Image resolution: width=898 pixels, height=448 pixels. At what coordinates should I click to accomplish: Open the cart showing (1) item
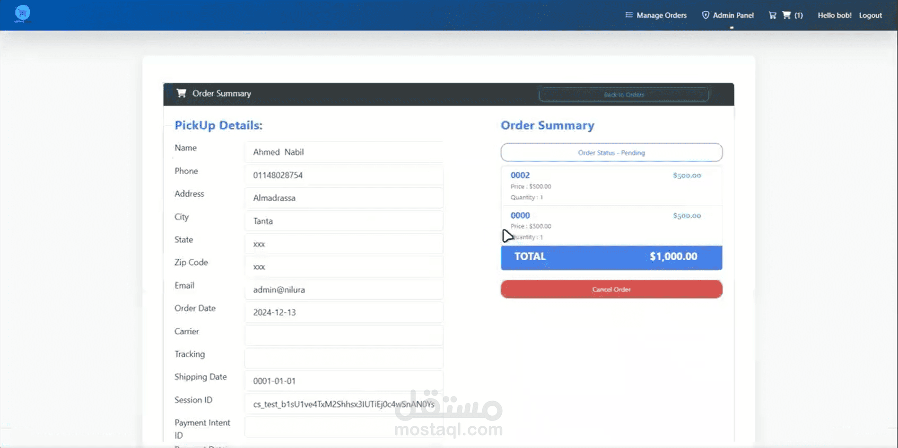click(793, 15)
